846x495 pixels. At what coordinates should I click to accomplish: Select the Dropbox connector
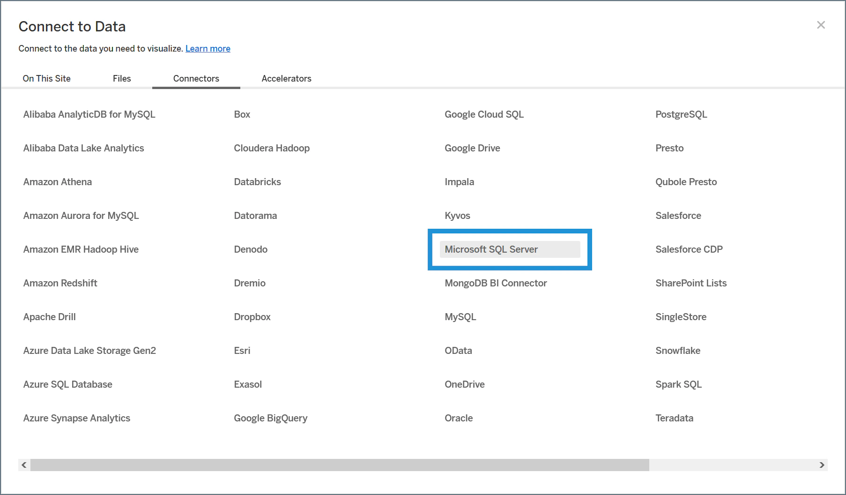pos(252,316)
